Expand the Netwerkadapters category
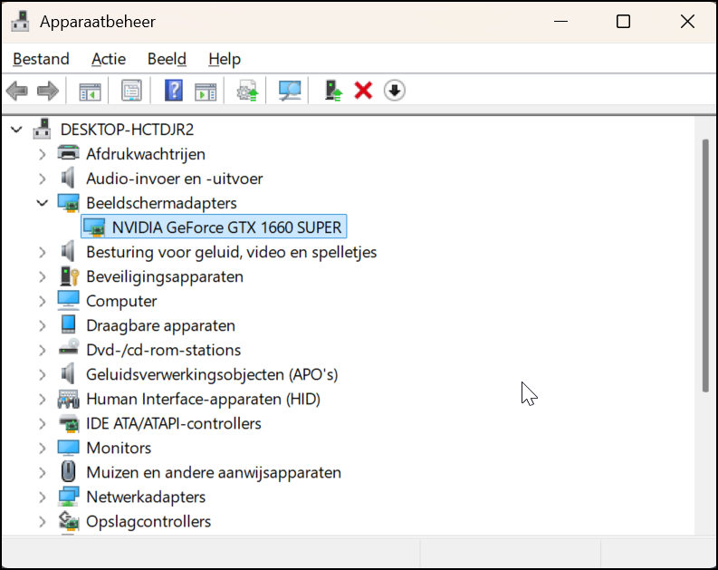This screenshot has height=570, width=718. [42, 497]
